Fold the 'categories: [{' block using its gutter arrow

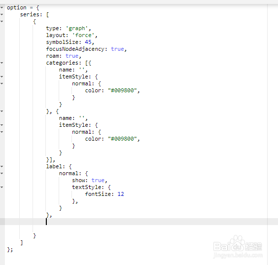[x=2, y=63]
